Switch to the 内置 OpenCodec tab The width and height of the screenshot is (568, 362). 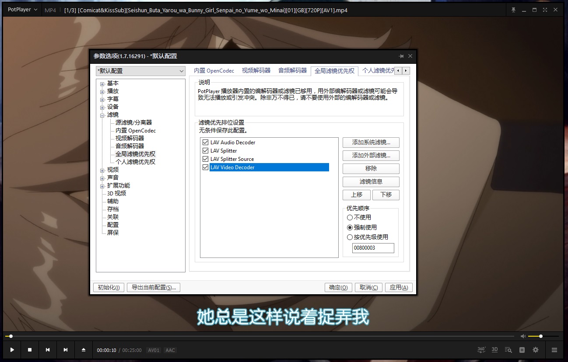(x=214, y=71)
